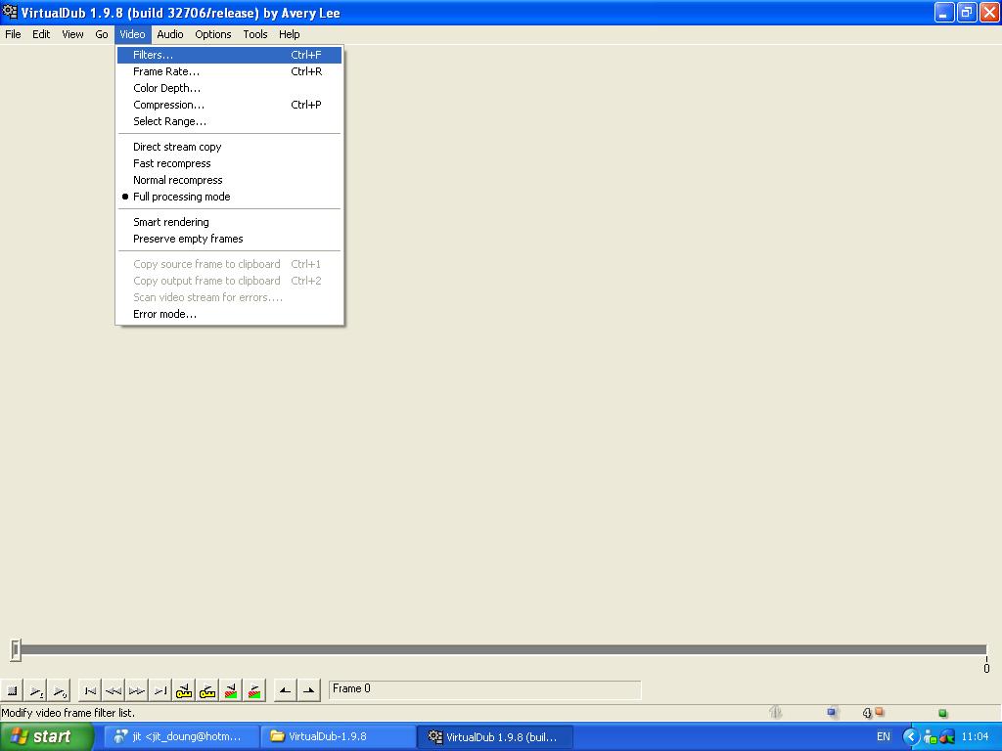This screenshot has height=751, width=1002.
Task: Open the Go menu
Action: (x=101, y=34)
